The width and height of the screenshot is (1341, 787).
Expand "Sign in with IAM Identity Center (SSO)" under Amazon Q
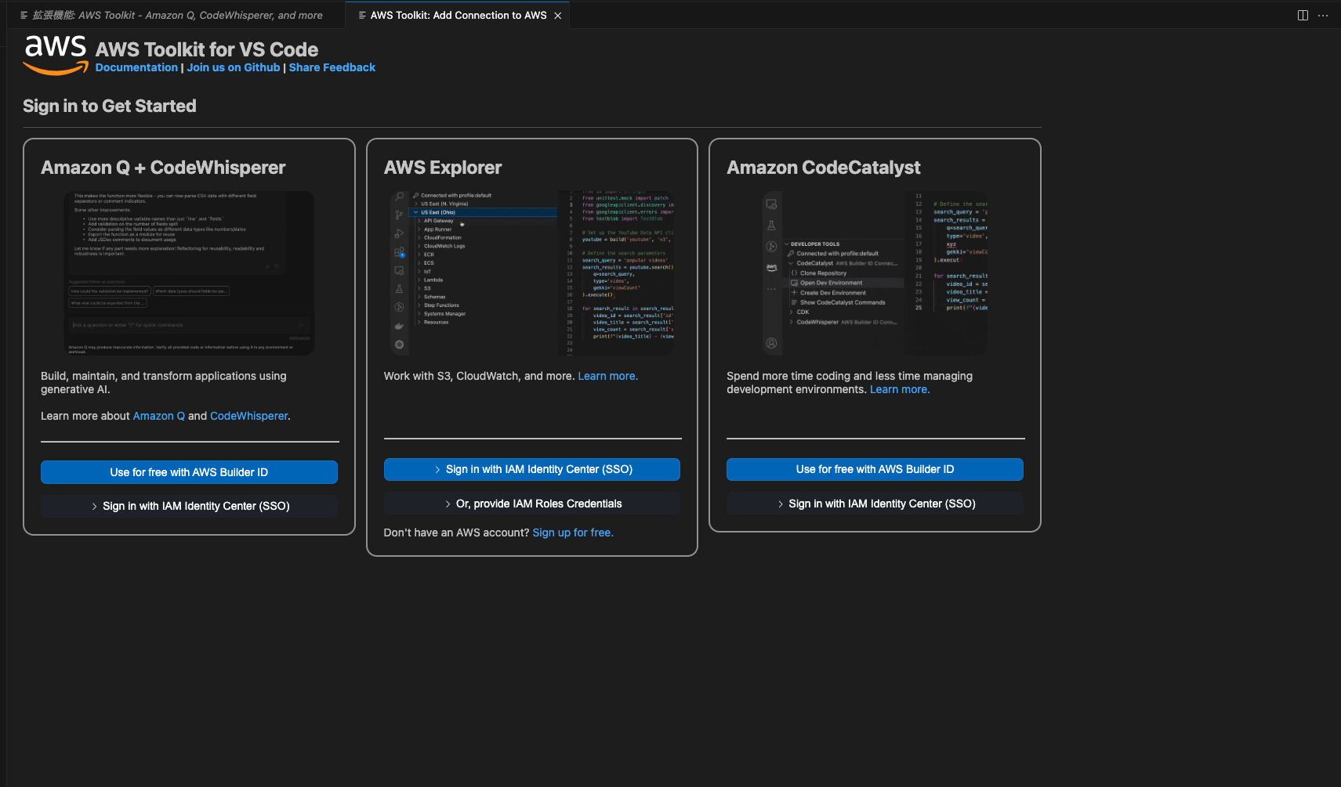pyautogui.click(x=189, y=506)
